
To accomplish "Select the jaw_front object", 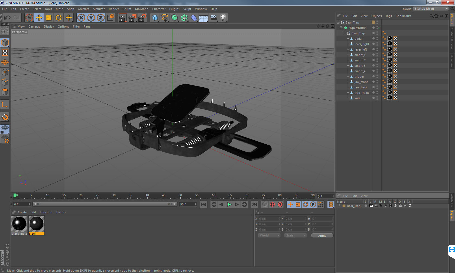I will tap(361, 82).
